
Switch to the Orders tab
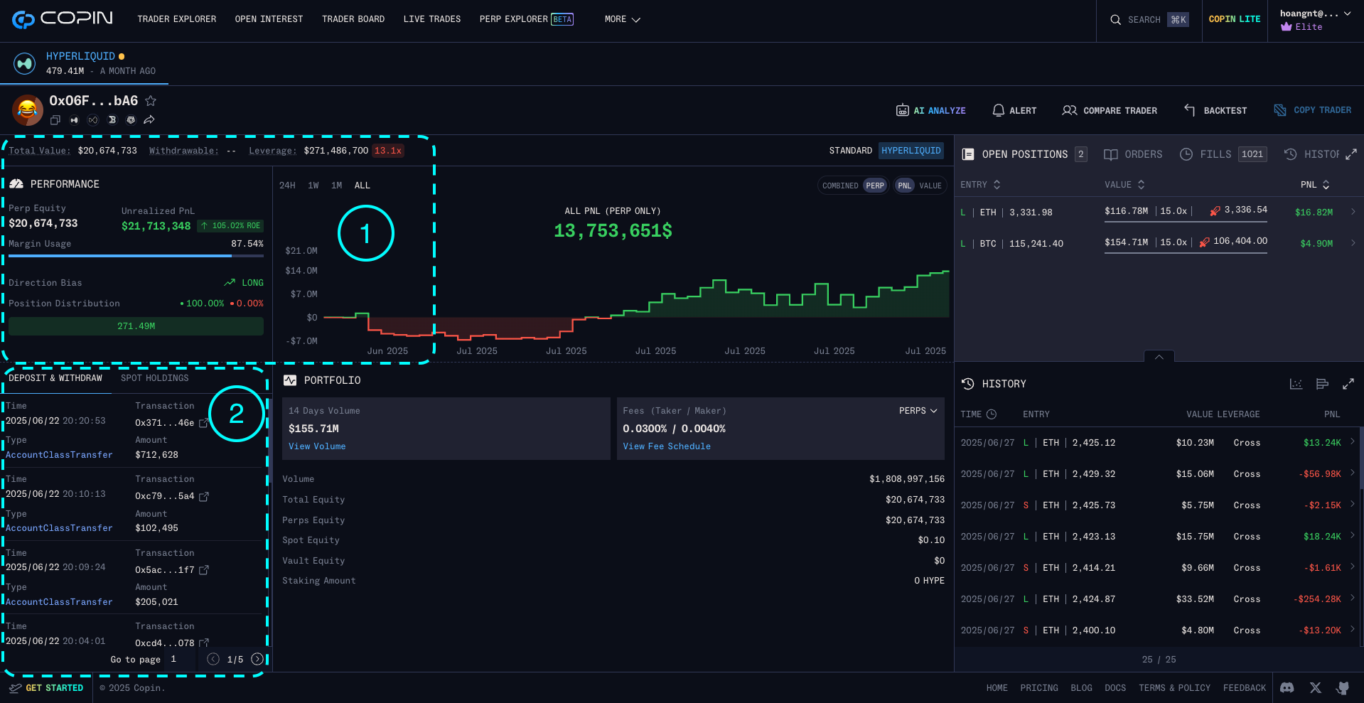(x=1133, y=154)
